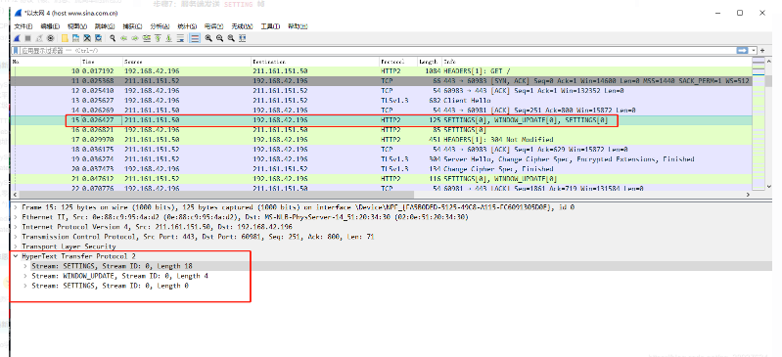Start capturing packets with the shark fin icon
Viewport: 782px width, 357px height.
[x=17, y=38]
